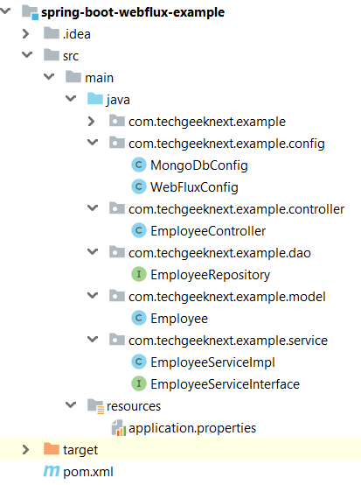Click the Maven pom.xml icon
The image size is (361, 485).
coord(52,471)
